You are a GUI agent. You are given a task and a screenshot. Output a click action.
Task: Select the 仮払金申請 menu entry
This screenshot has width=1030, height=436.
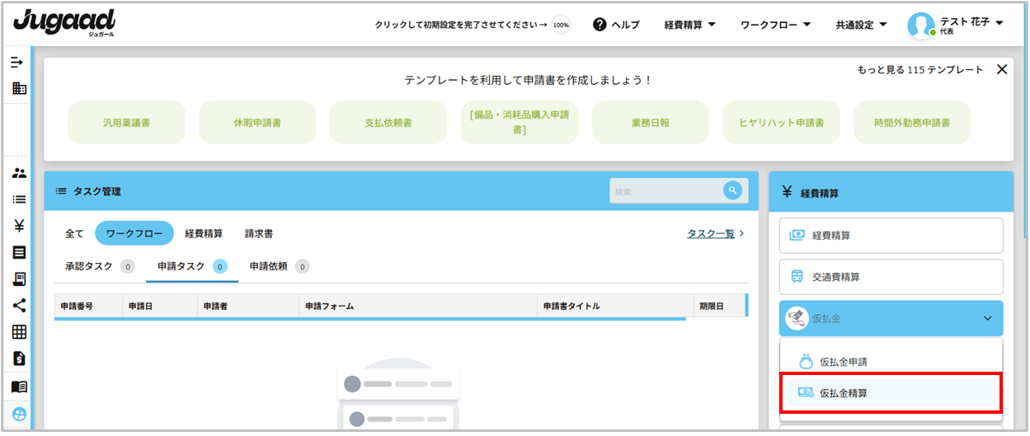point(891,362)
